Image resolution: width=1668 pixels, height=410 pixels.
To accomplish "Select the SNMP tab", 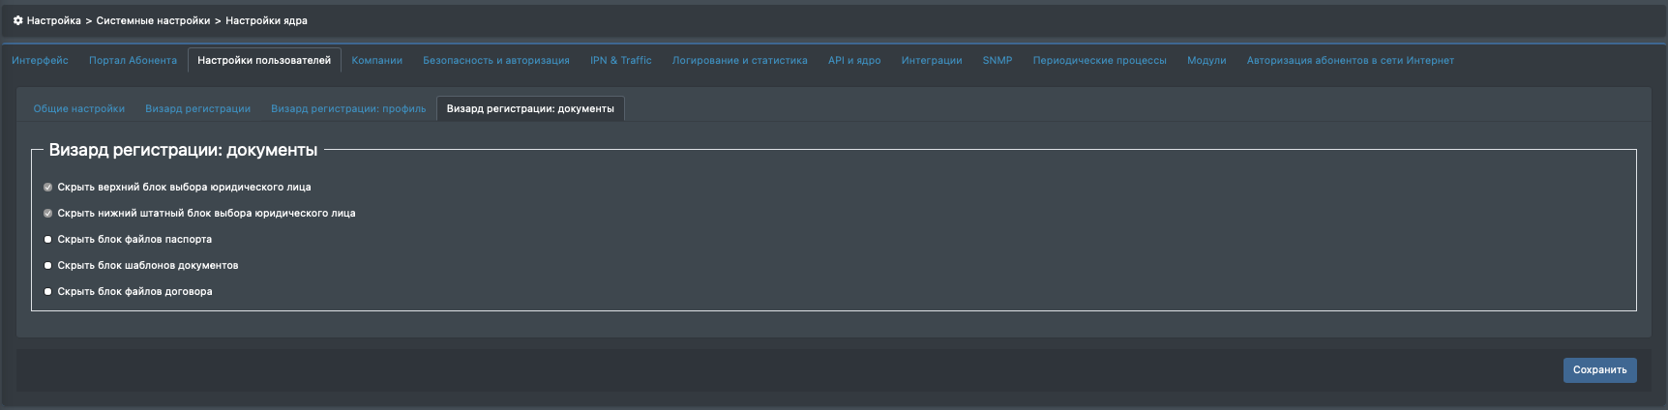I will (x=997, y=60).
